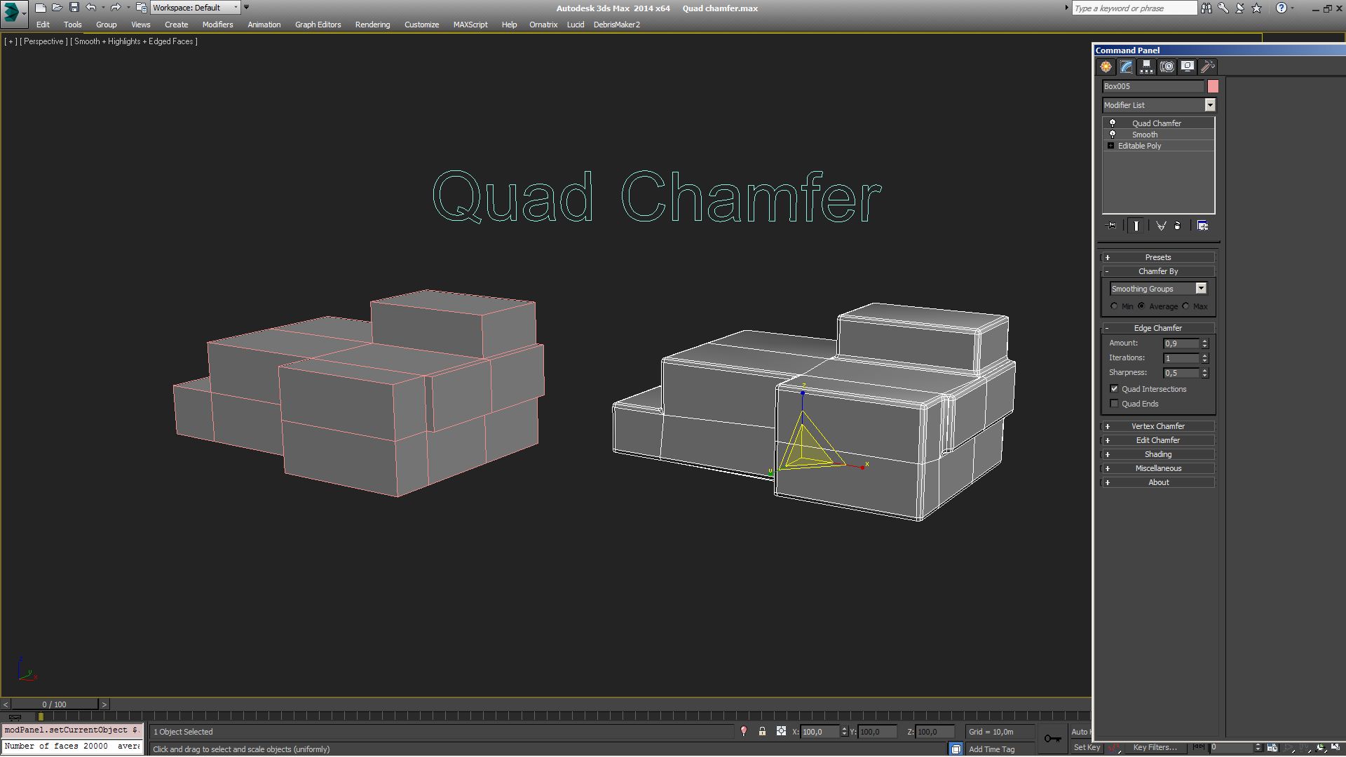Screen dimensions: 1346x757
Task: Uncheck the Quad Intersections checkbox
Action: 1114,389
